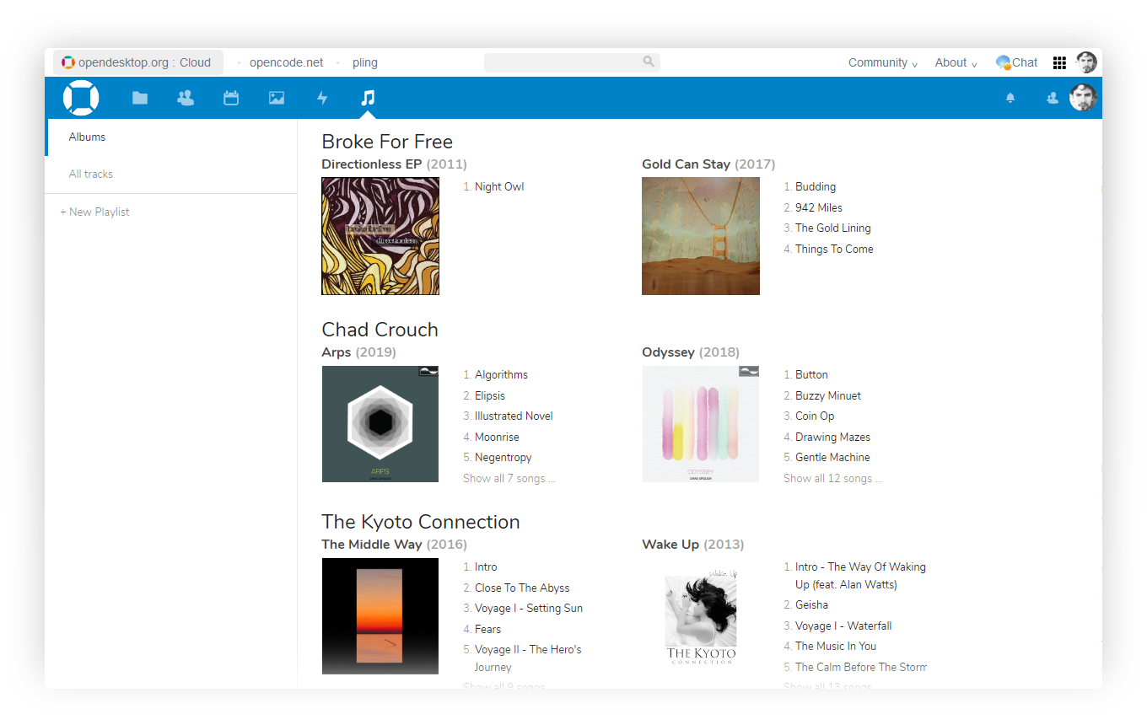The height and width of the screenshot is (725, 1147).
Task: Play the track Elipsis
Action: click(490, 395)
